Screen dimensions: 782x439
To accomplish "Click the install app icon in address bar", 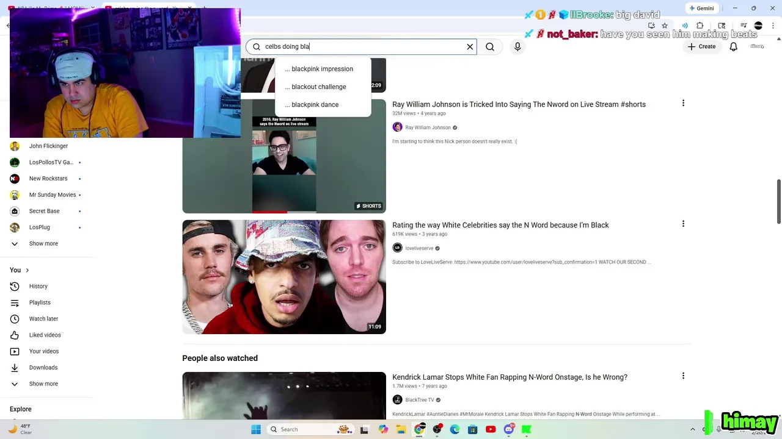I will point(651,26).
